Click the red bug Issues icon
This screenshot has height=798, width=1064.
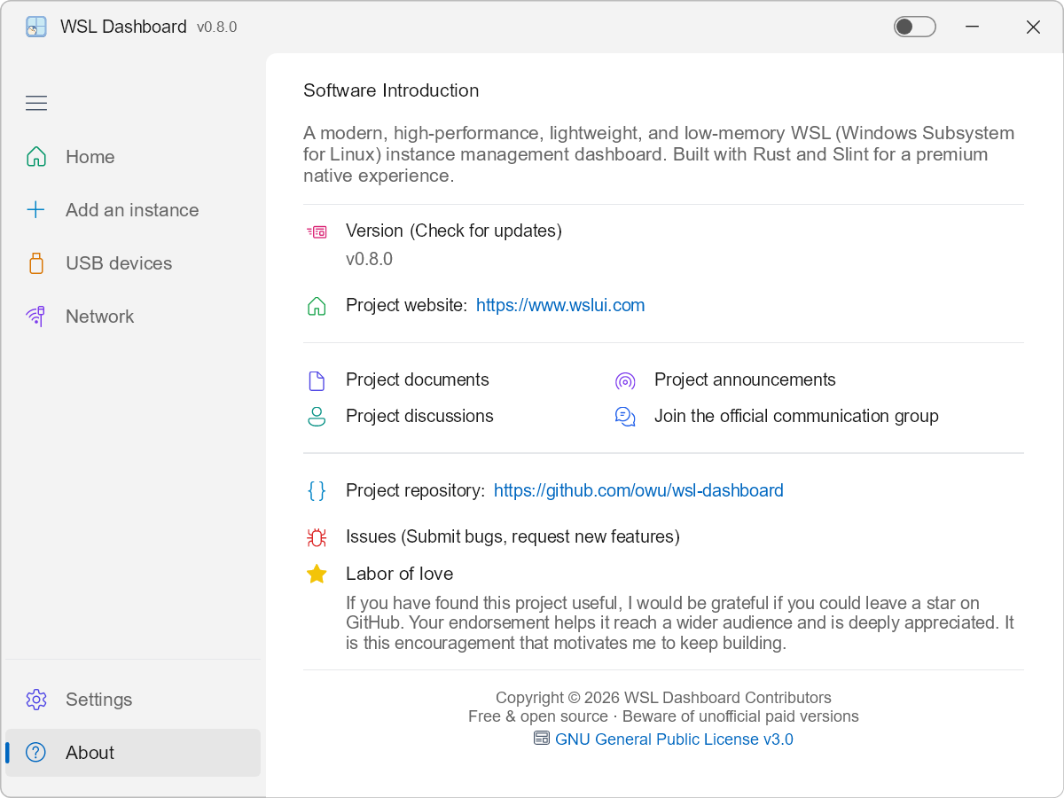click(x=317, y=536)
